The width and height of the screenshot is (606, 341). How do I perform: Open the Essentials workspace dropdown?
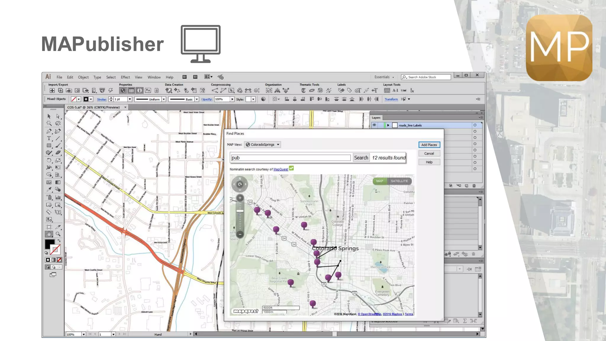[x=384, y=77]
